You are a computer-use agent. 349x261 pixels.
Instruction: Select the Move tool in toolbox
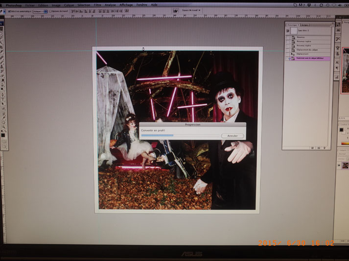pos(2,29)
